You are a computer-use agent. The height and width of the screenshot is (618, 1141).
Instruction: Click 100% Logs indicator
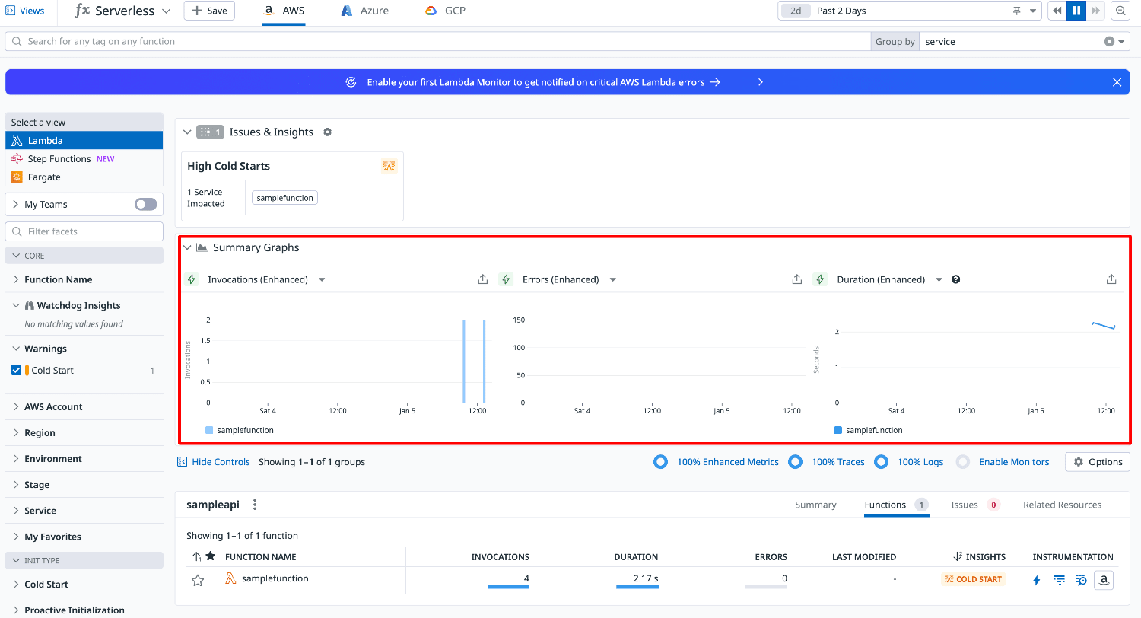click(909, 462)
